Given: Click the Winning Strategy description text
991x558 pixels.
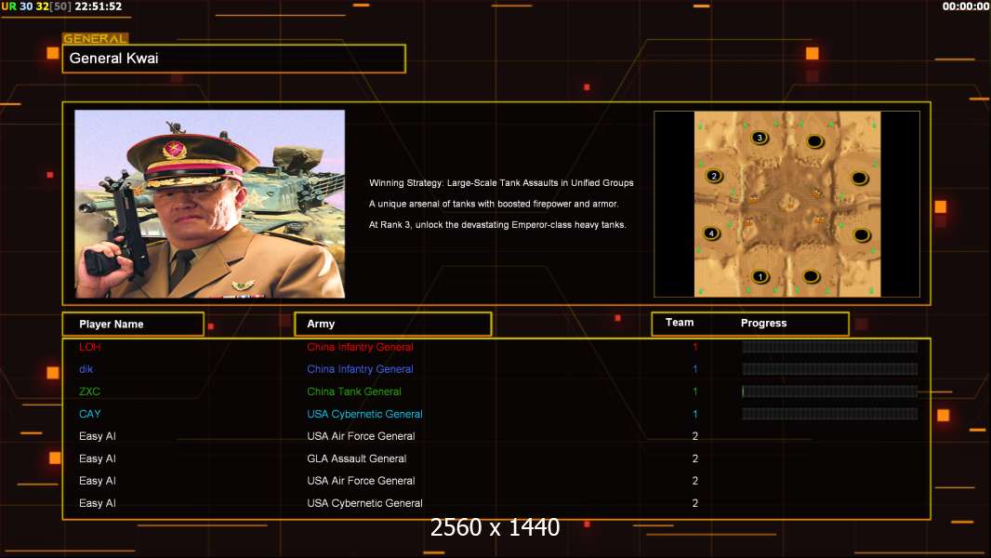Looking at the screenshot, I should coord(501,183).
